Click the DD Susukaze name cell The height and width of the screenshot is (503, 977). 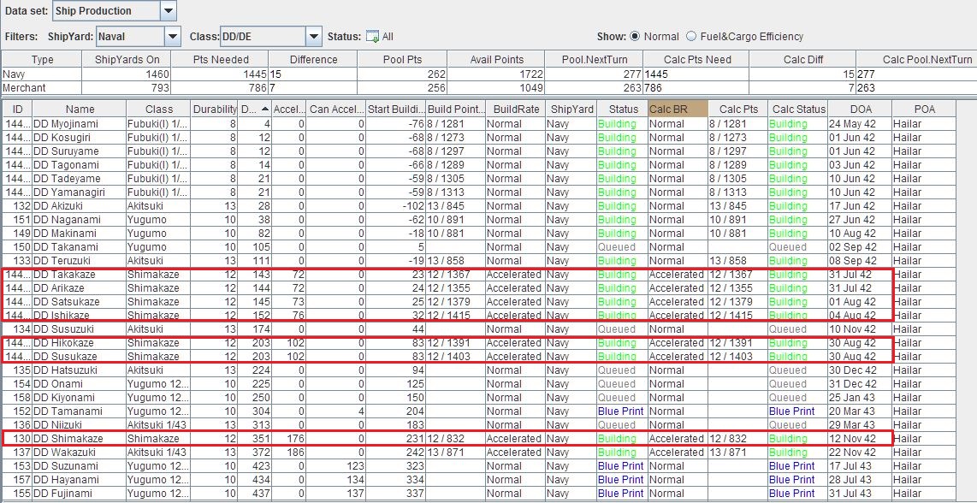point(80,357)
